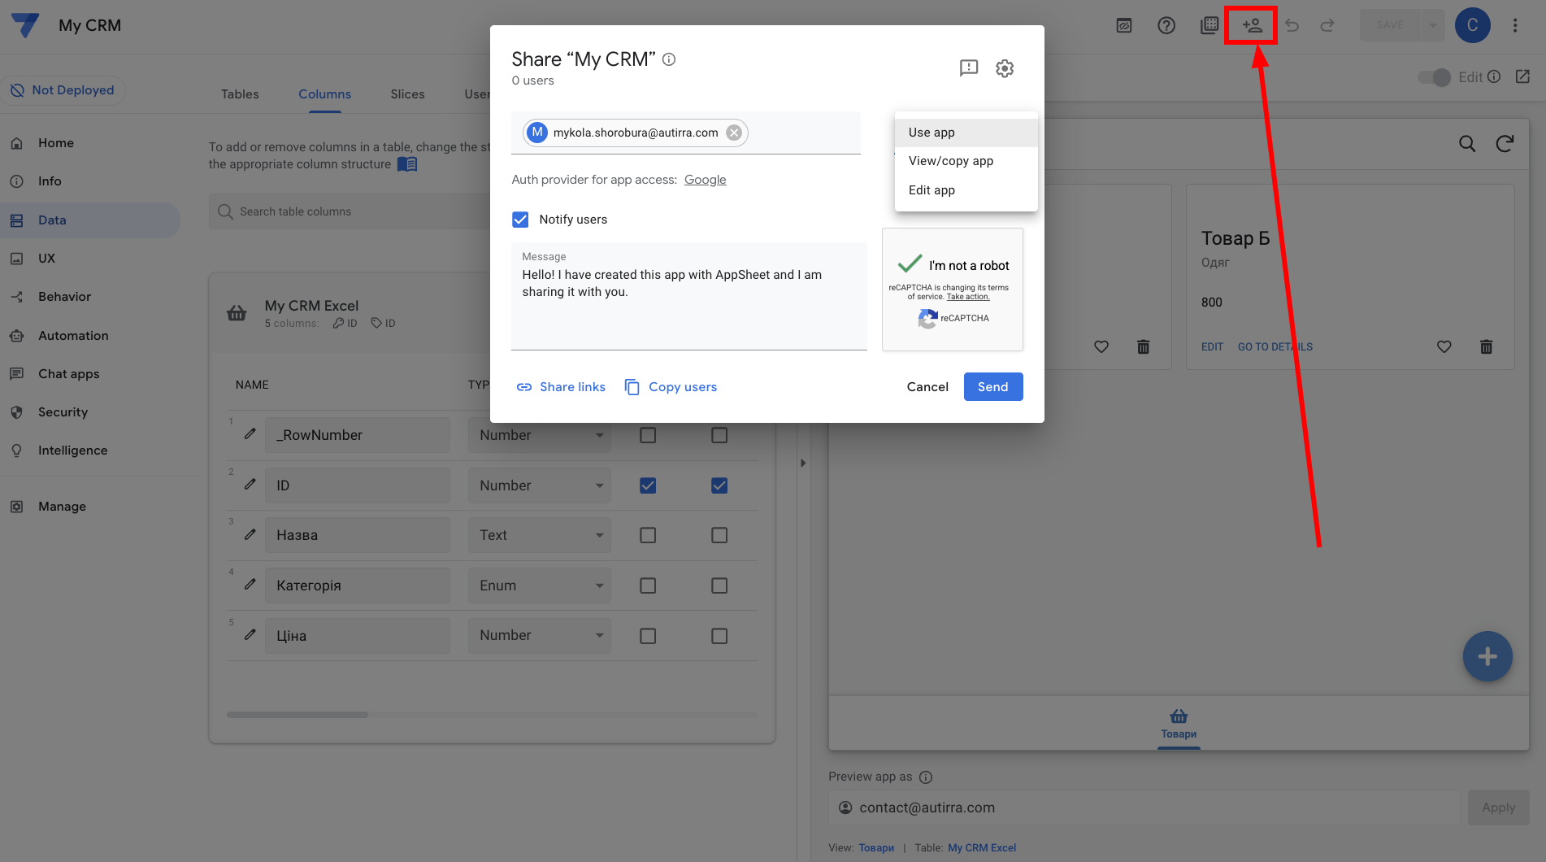1546x862 pixels.
Task: Click the share Message text field
Action: pyautogui.click(x=689, y=297)
